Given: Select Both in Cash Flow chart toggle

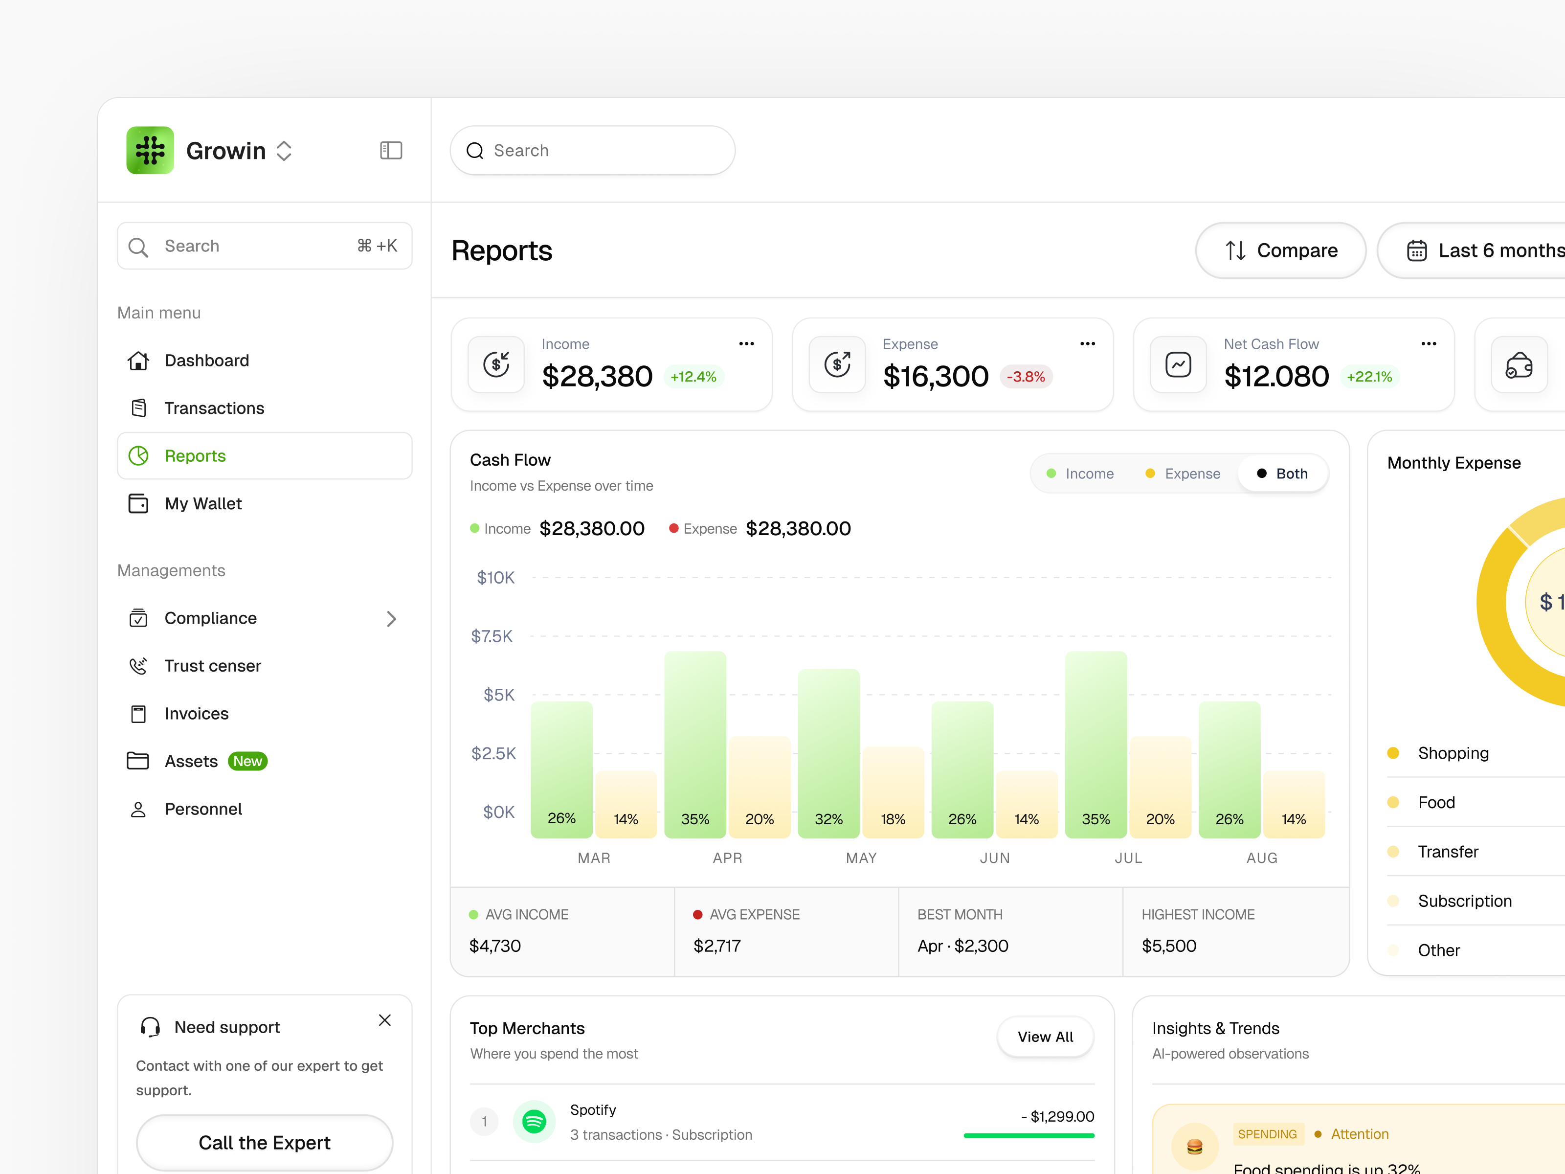Looking at the screenshot, I should pyautogui.click(x=1282, y=474).
